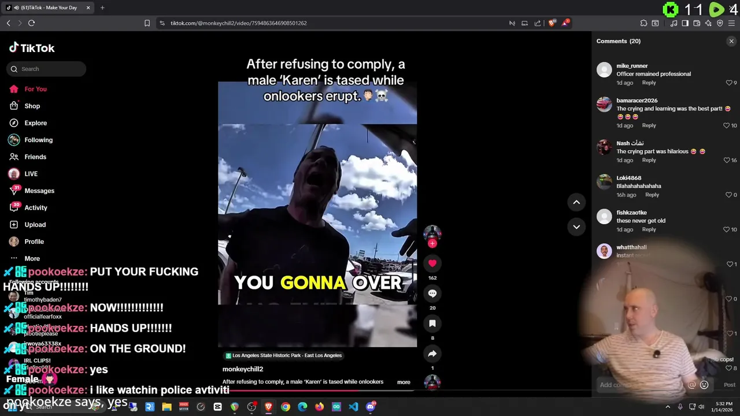Expand caption with 'more' link

coord(404,382)
